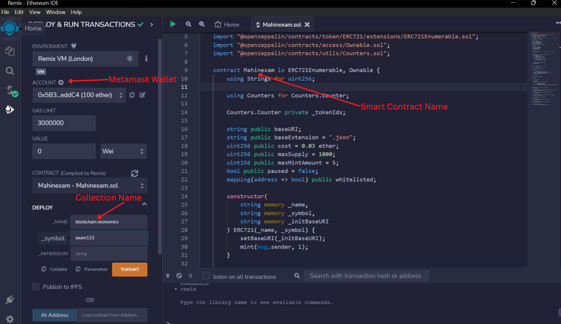The image size is (561, 324).
Task: Open the Settings gear icon
Action: [10, 319]
